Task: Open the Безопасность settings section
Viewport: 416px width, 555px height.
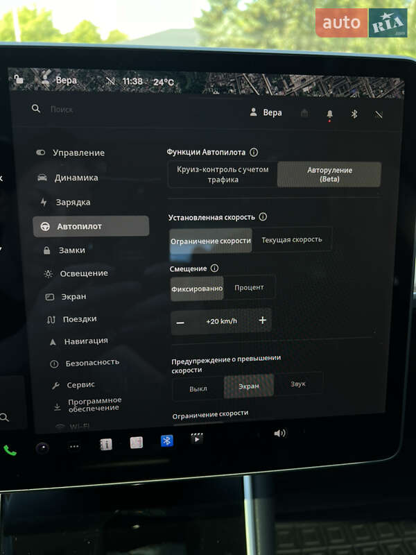Action: (85, 363)
